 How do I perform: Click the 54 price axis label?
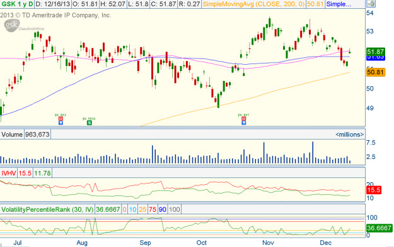[x=370, y=13]
